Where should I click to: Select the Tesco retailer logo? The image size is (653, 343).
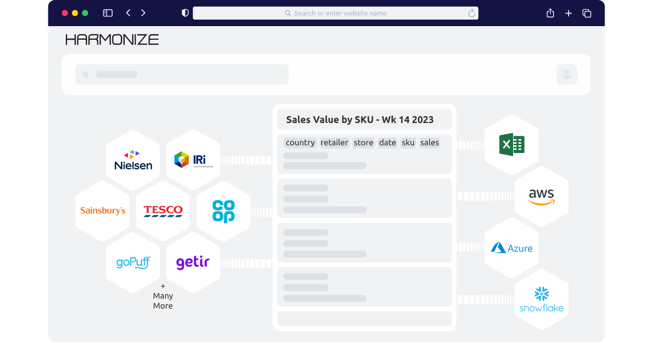tap(163, 210)
